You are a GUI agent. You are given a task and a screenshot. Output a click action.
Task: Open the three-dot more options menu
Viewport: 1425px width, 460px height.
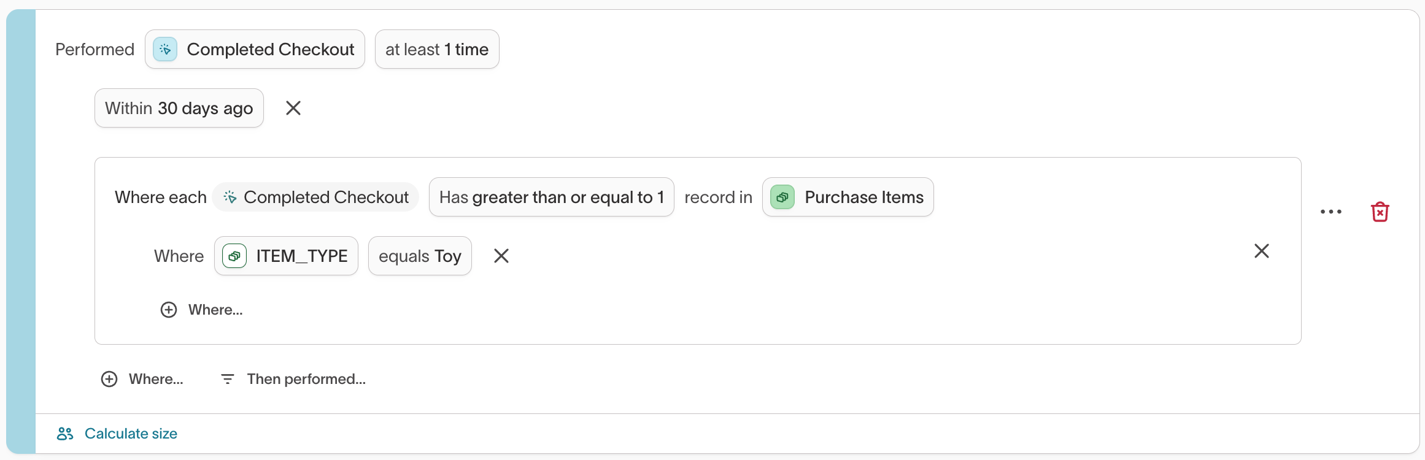1330,212
